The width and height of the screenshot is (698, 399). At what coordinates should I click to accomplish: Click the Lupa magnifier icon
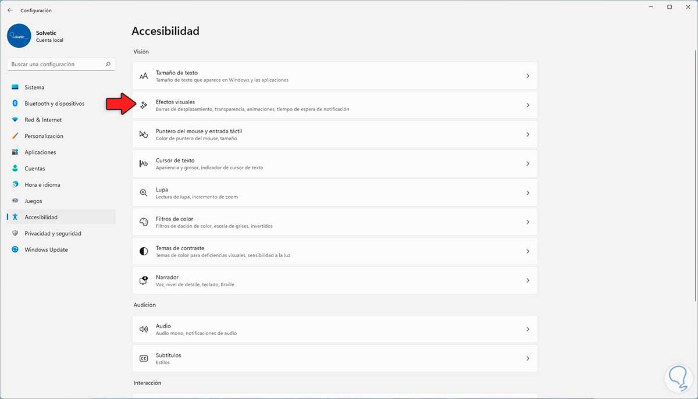pos(144,193)
